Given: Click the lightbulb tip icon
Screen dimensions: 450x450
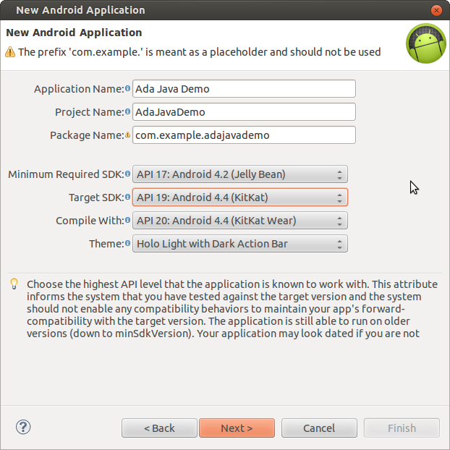Looking at the screenshot, I should [14, 284].
